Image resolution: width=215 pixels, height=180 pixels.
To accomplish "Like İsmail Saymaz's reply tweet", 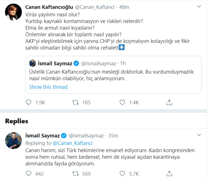I will (122, 174).
